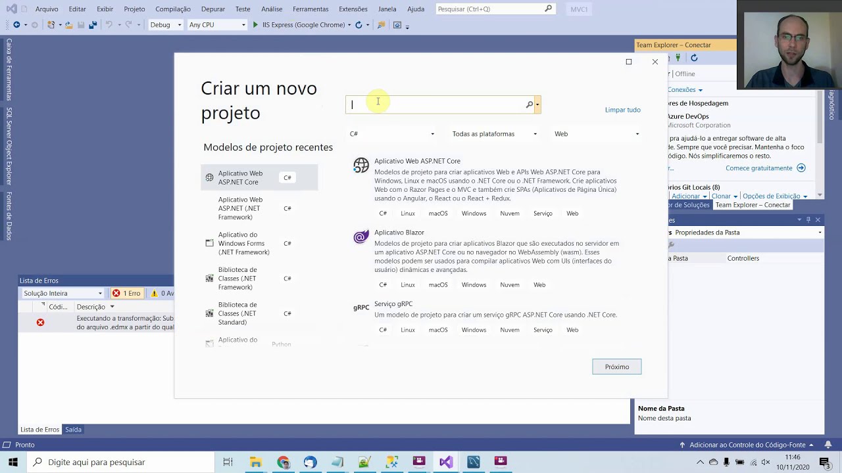
Task: Click the new project toolbar icon
Action: click(51, 25)
